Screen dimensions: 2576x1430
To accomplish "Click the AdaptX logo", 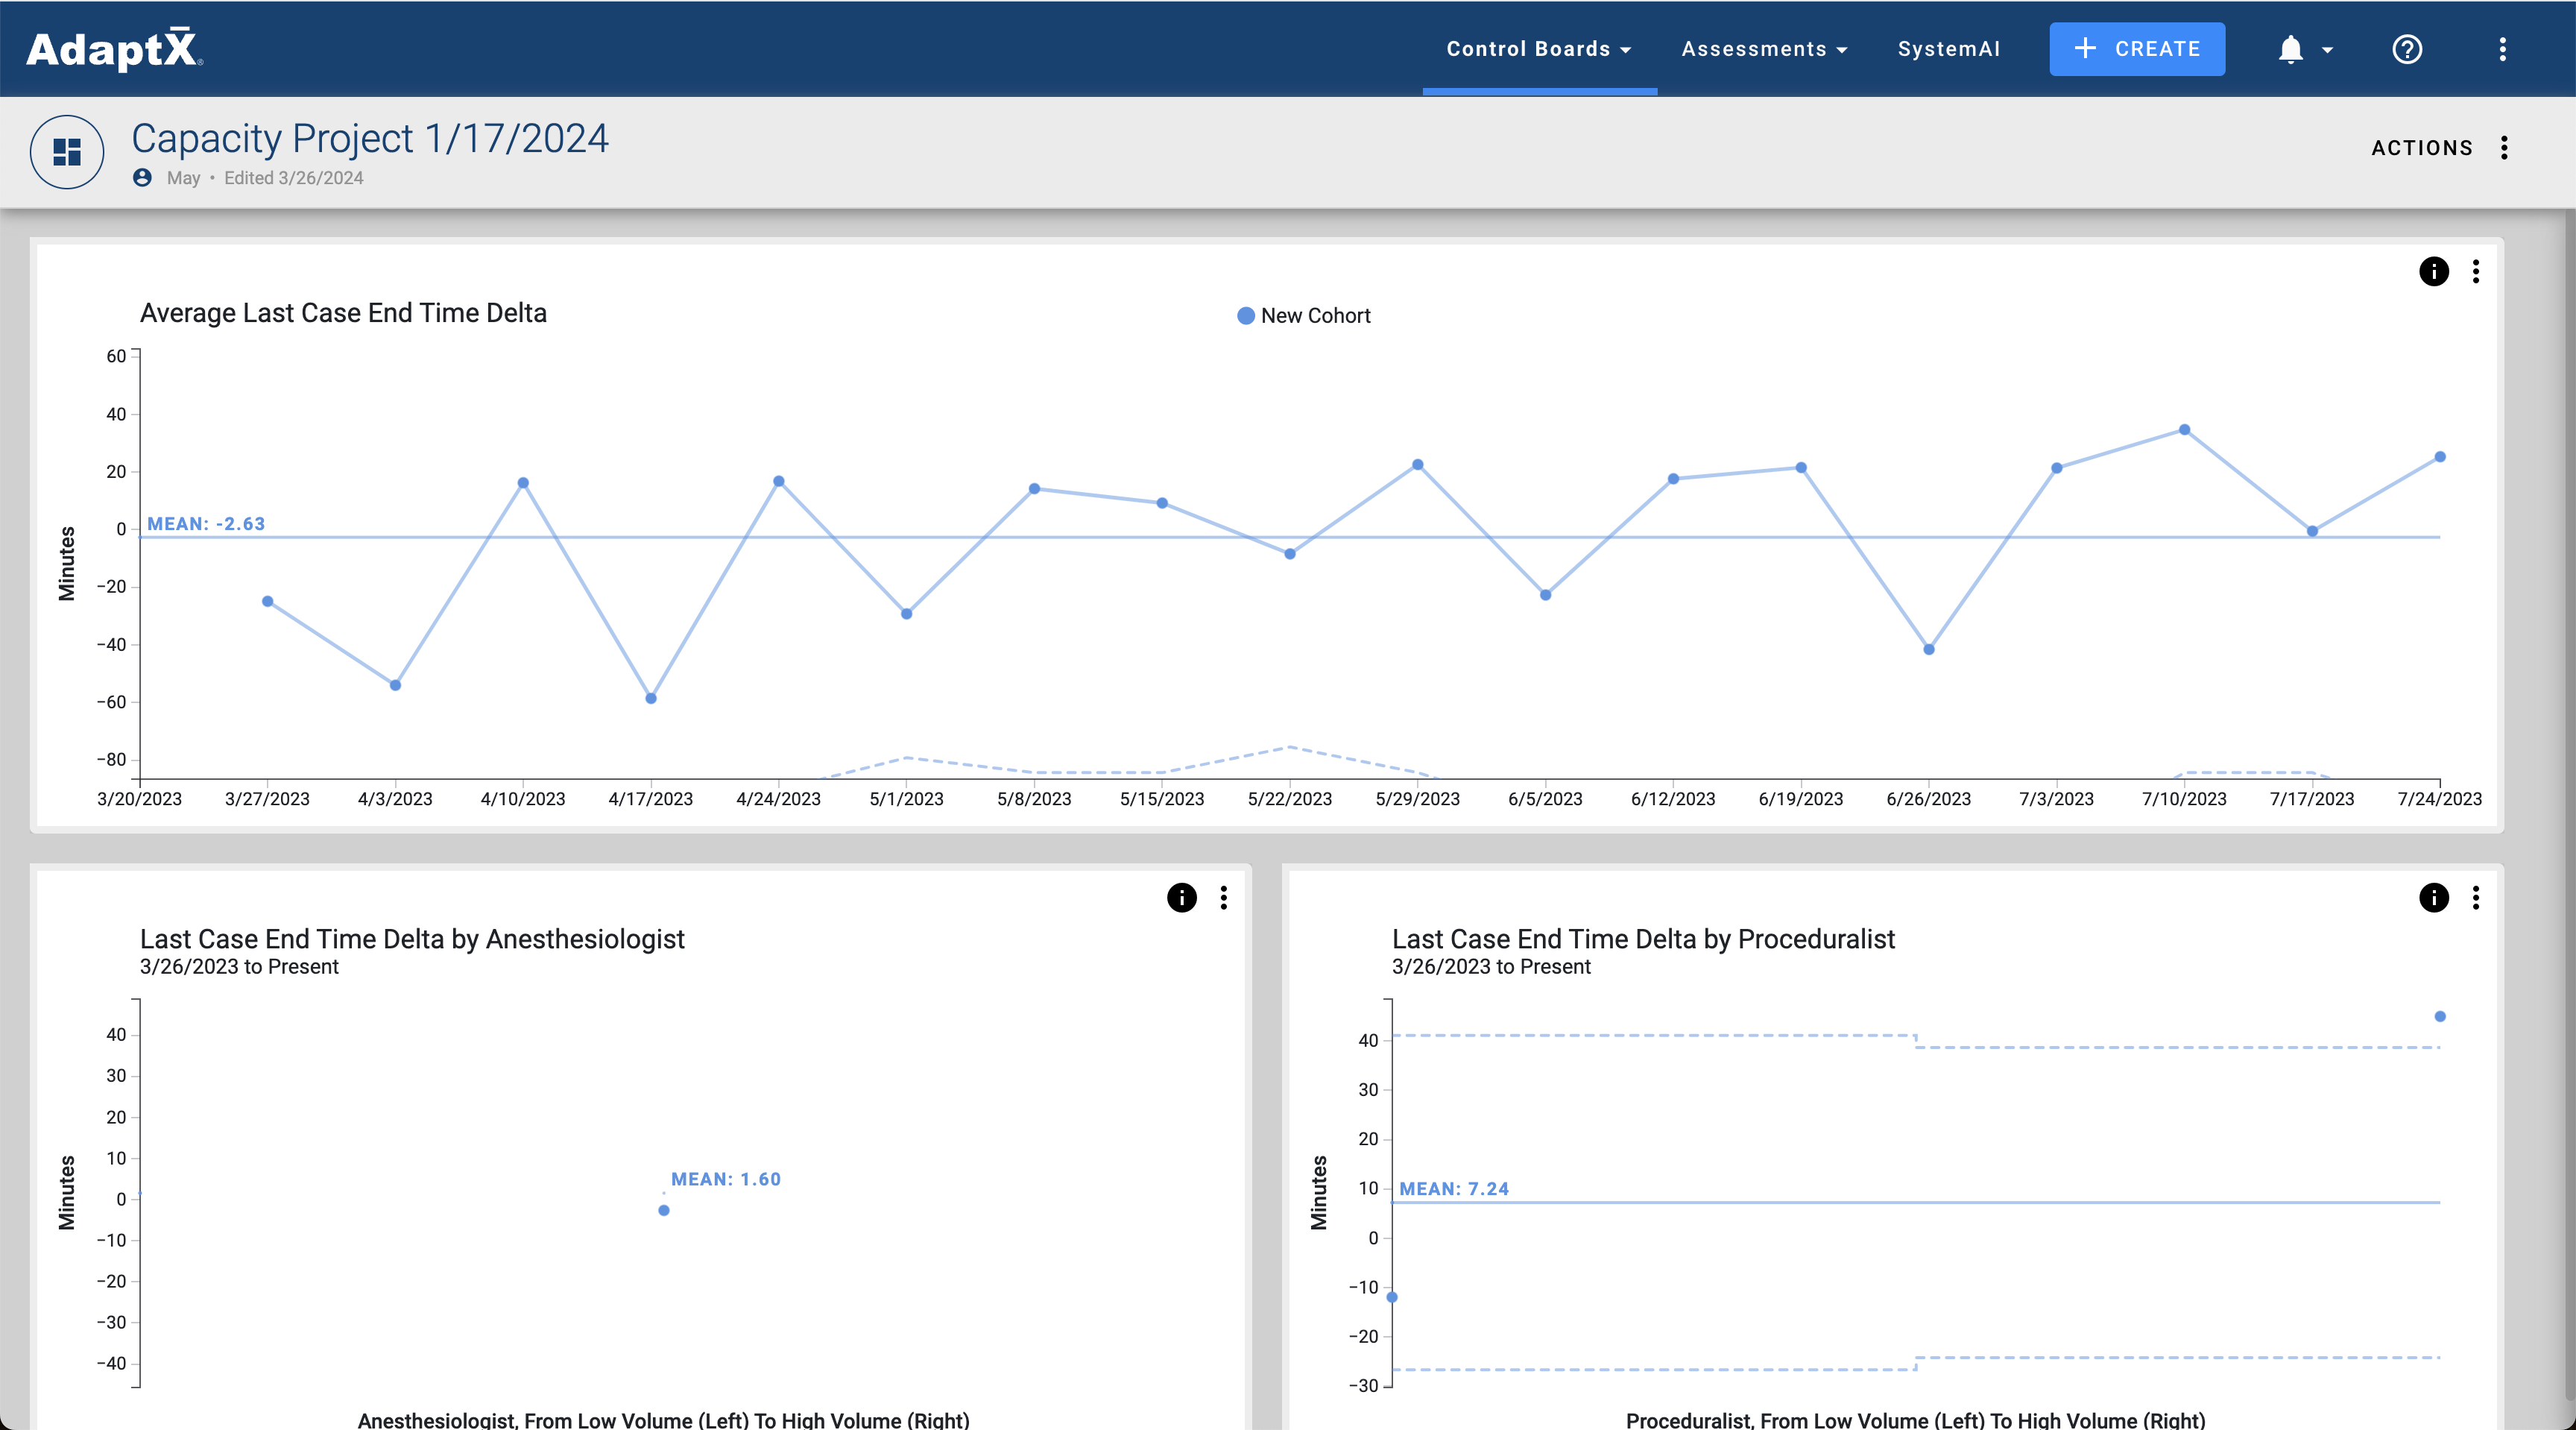I will coord(114,49).
